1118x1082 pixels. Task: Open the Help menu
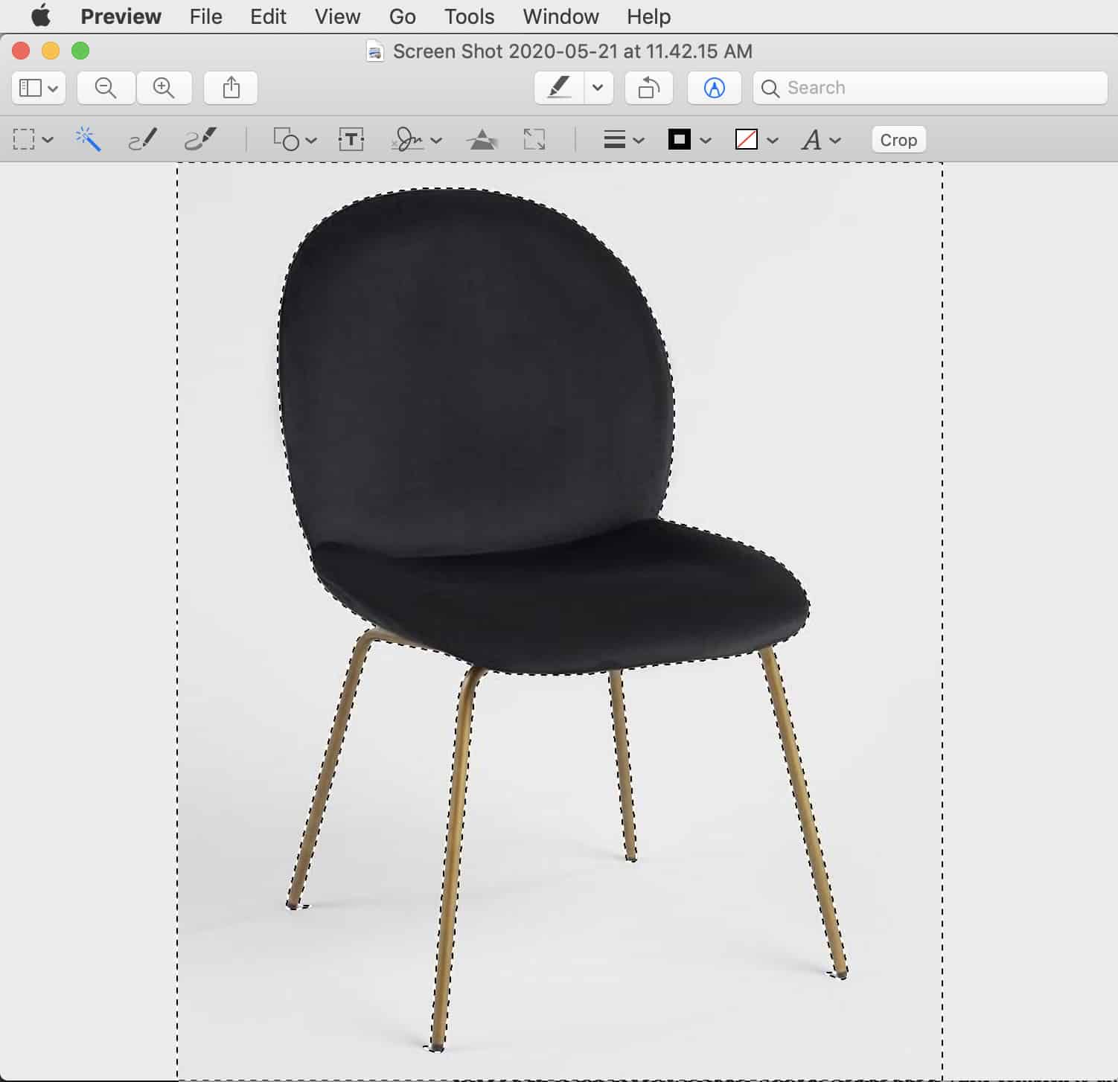(x=648, y=16)
